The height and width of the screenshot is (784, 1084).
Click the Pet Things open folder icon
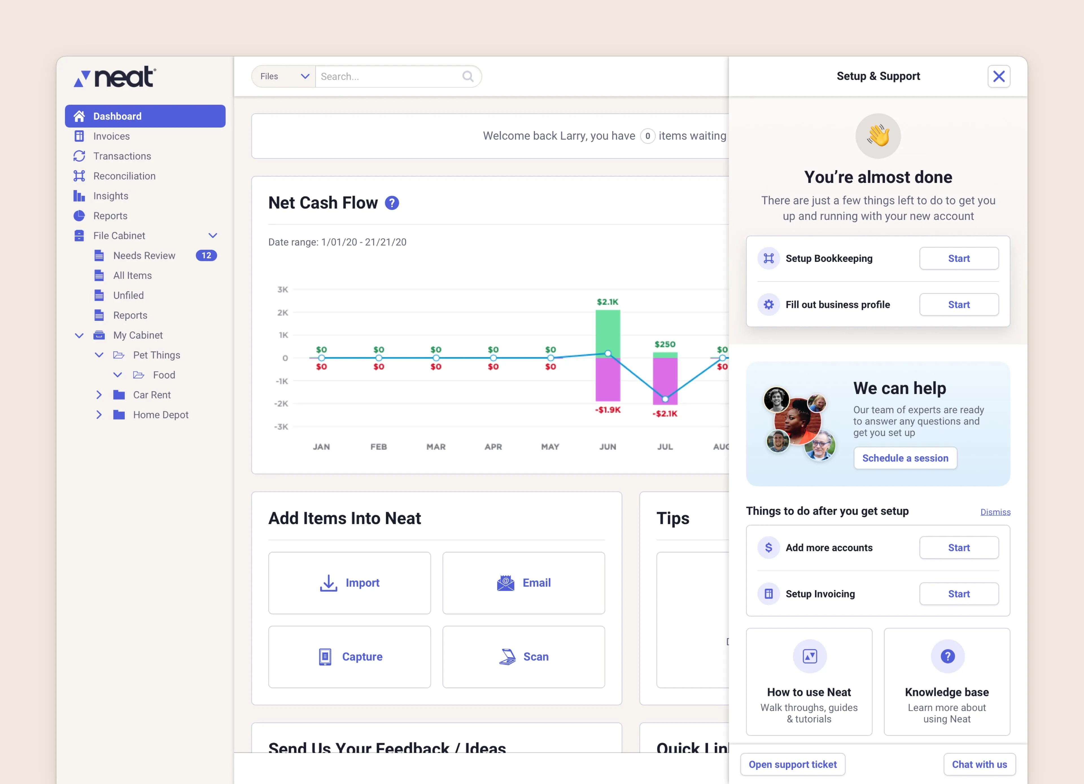pyautogui.click(x=119, y=355)
